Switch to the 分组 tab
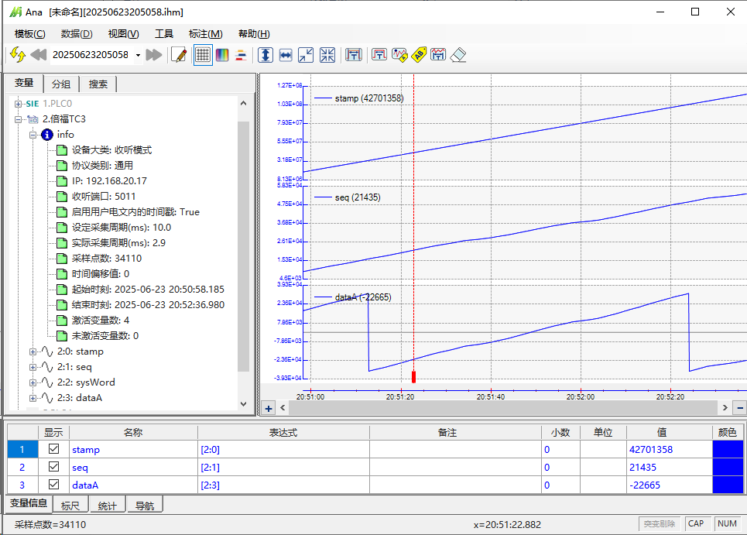 61,84
